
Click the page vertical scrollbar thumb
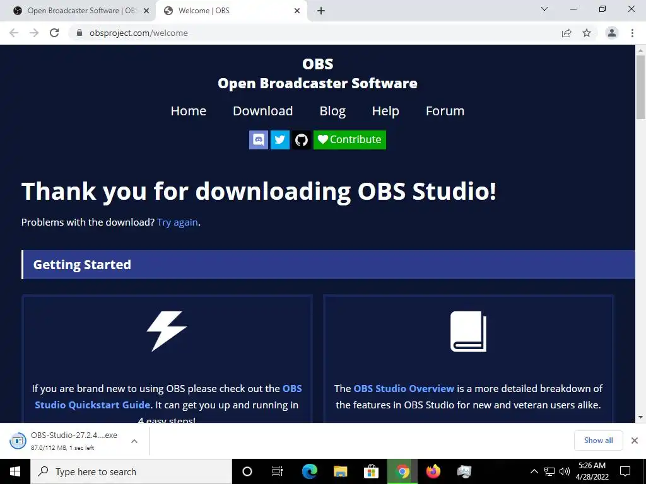(640, 86)
